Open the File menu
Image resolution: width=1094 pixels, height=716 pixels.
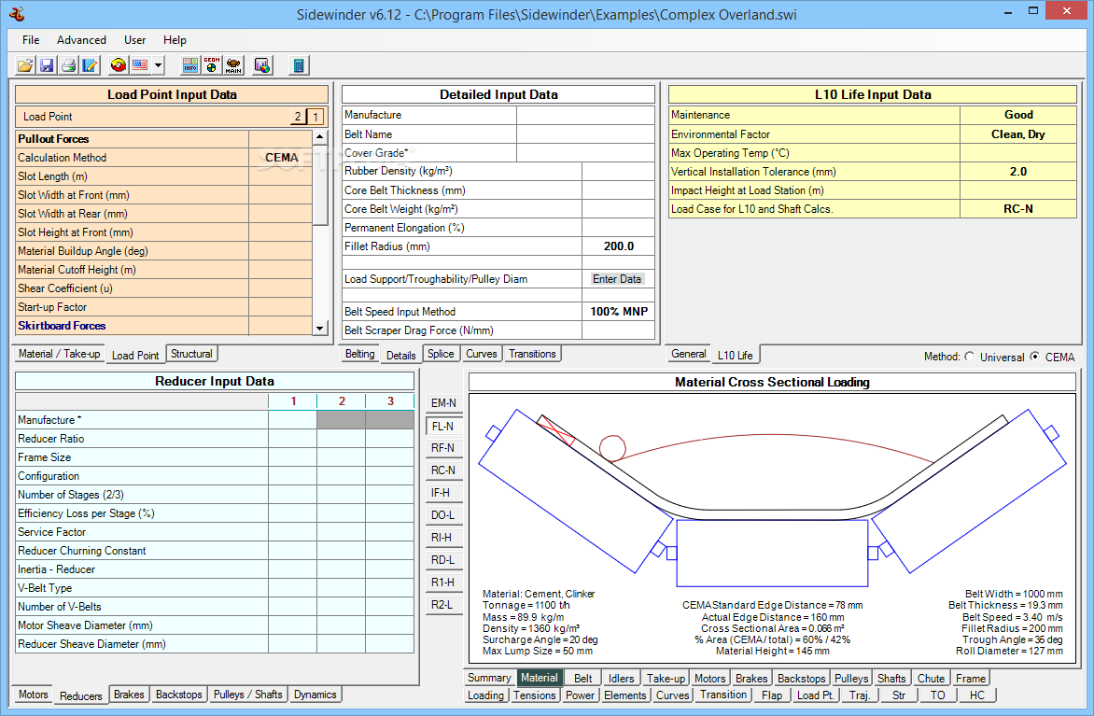(31, 40)
